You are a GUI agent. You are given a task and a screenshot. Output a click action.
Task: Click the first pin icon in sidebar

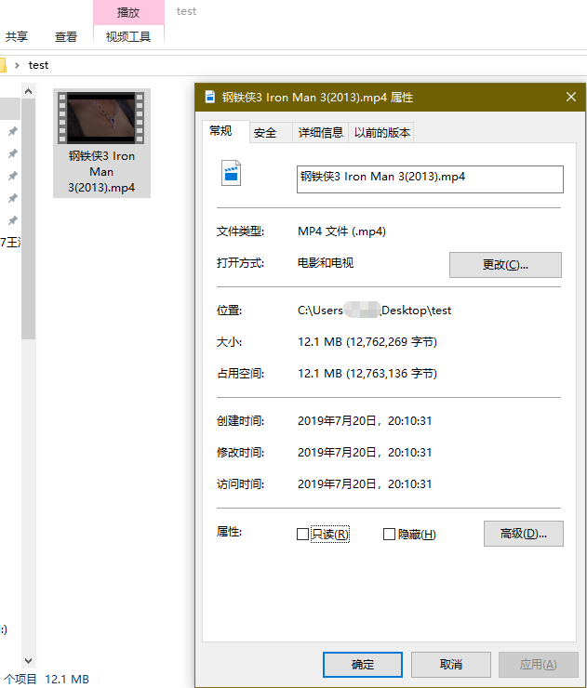point(13,131)
